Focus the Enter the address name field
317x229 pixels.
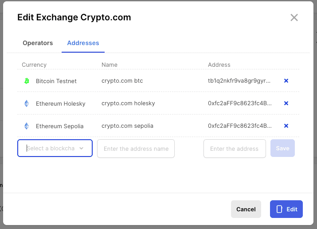click(x=136, y=149)
